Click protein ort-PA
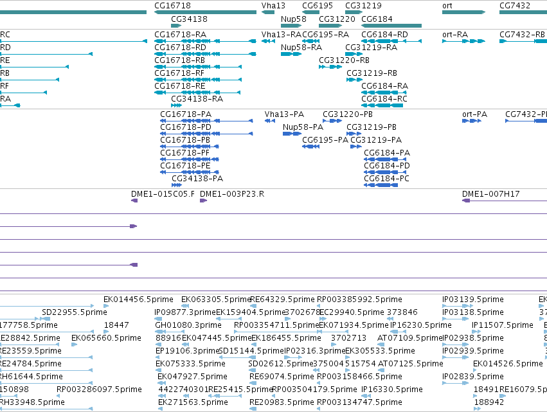Image resolution: width=547 pixels, height=412 pixels. point(474,114)
